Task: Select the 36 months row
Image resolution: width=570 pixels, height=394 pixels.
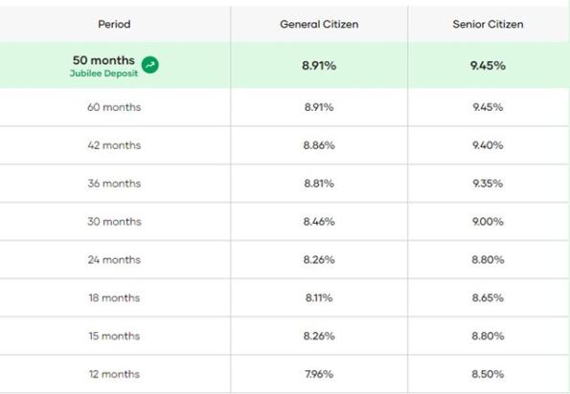Action: click(x=285, y=184)
